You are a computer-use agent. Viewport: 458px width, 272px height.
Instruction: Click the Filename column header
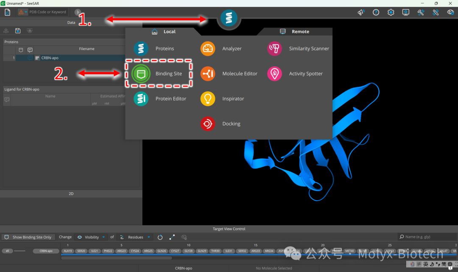[x=87, y=49]
